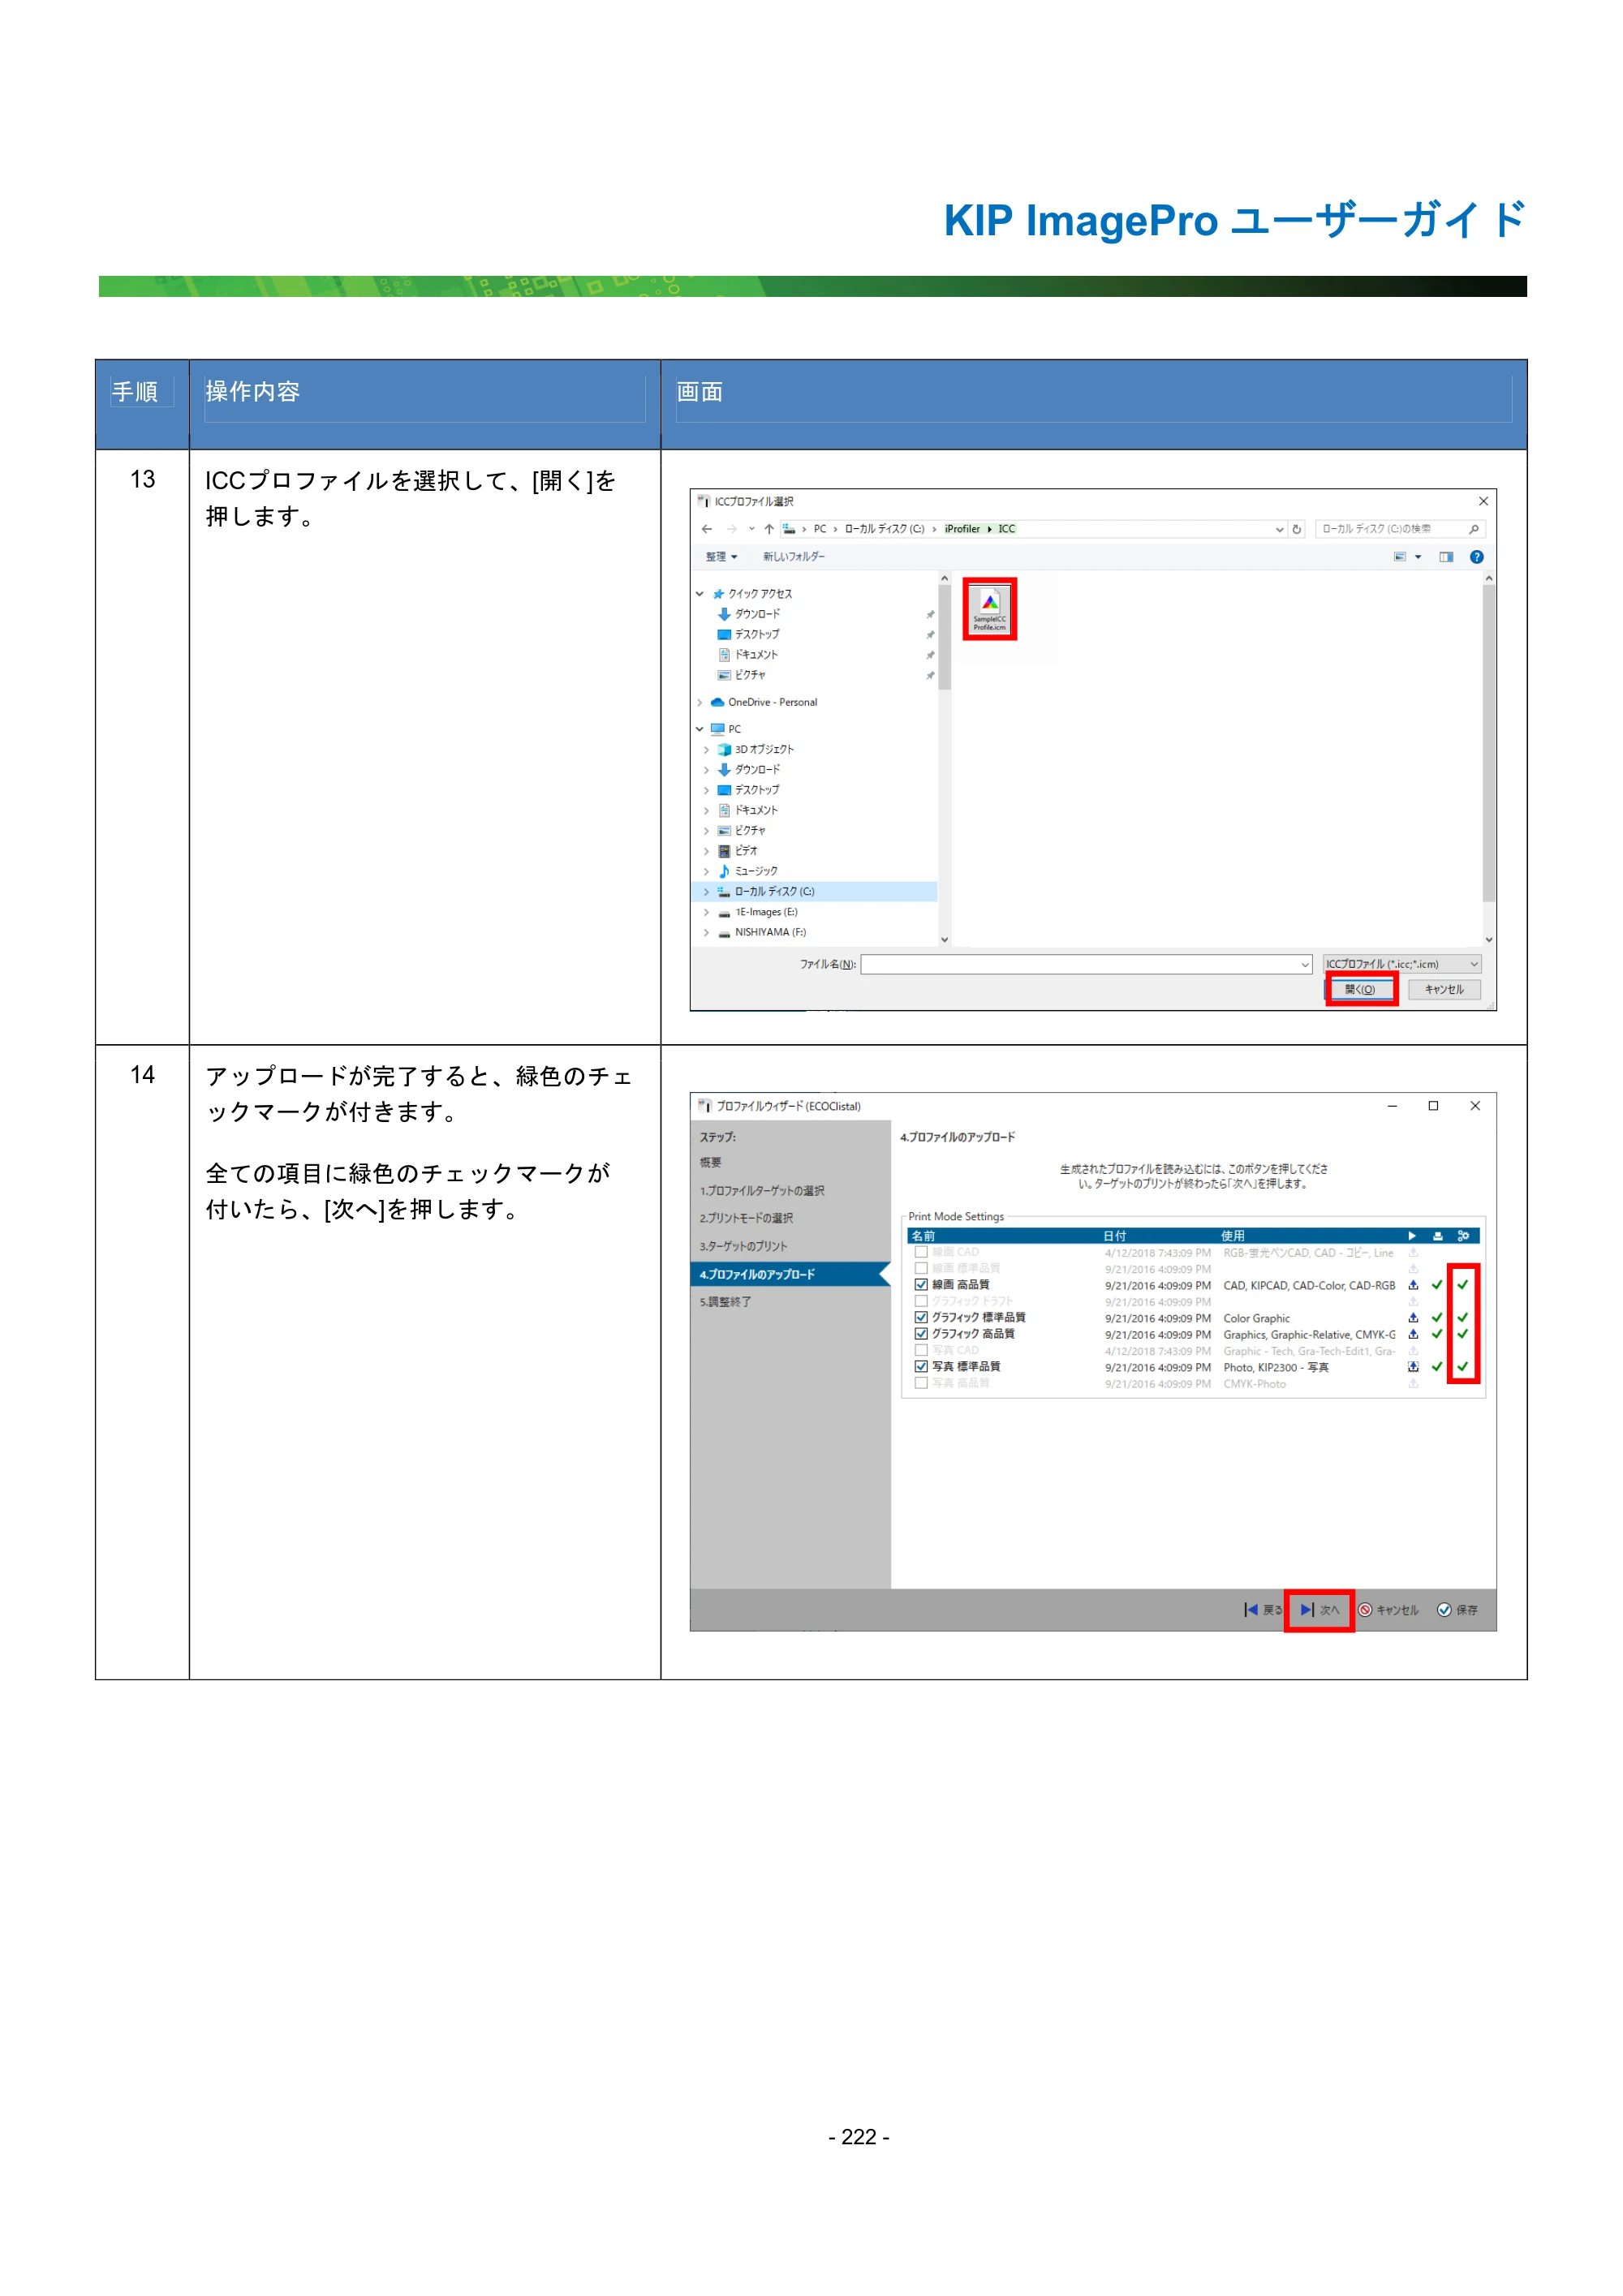The height and width of the screenshot is (2296, 1623).
Task: Open the view options dropdown arrow
Action: (1418, 557)
